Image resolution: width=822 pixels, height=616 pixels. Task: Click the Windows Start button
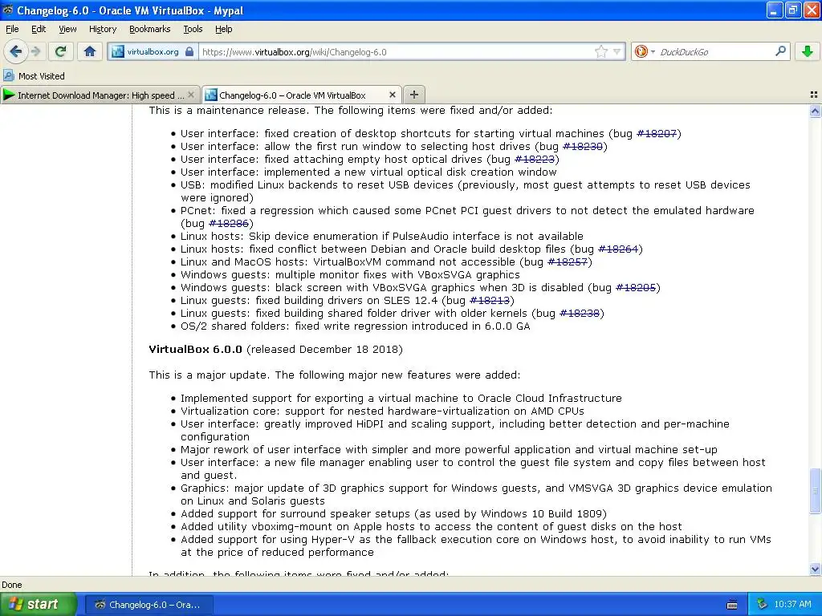(39, 604)
